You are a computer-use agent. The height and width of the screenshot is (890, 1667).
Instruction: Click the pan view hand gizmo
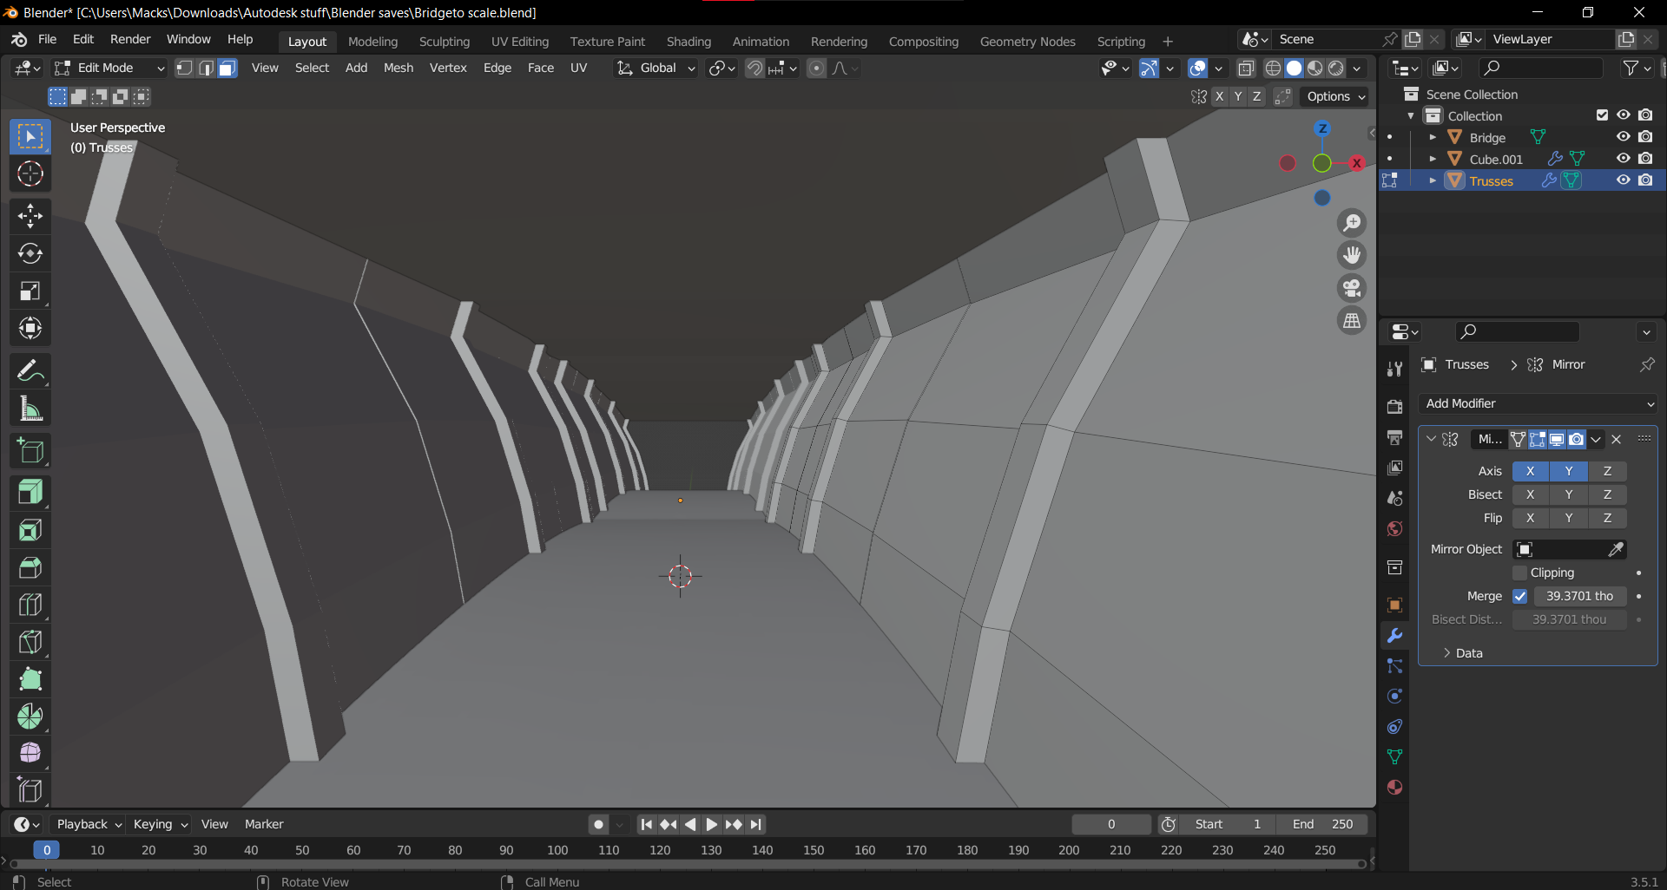click(x=1352, y=255)
